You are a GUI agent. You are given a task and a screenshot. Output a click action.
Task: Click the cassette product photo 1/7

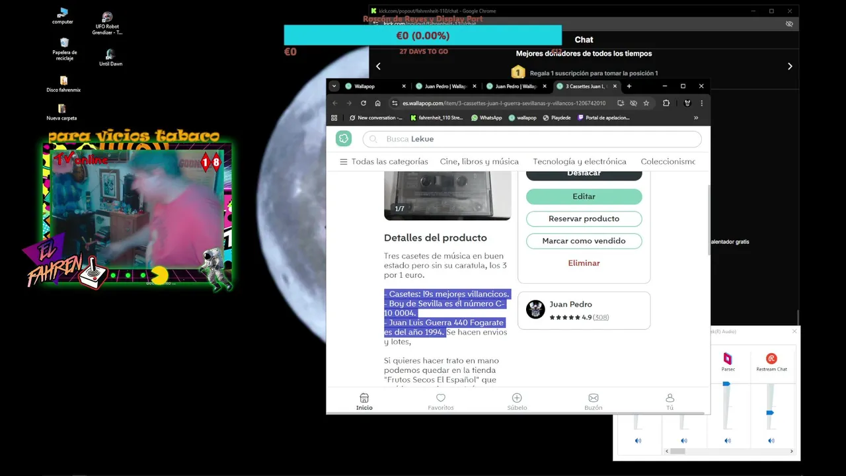click(x=447, y=196)
